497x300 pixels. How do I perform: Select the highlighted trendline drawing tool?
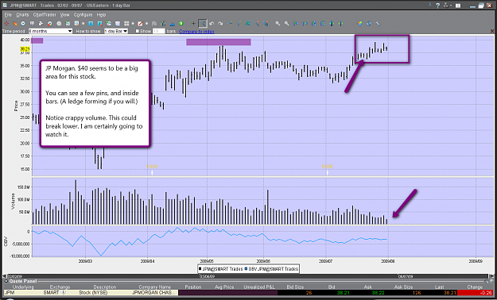(203, 24)
